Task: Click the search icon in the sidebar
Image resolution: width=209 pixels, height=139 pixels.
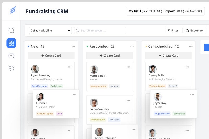Action: tap(11, 31)
